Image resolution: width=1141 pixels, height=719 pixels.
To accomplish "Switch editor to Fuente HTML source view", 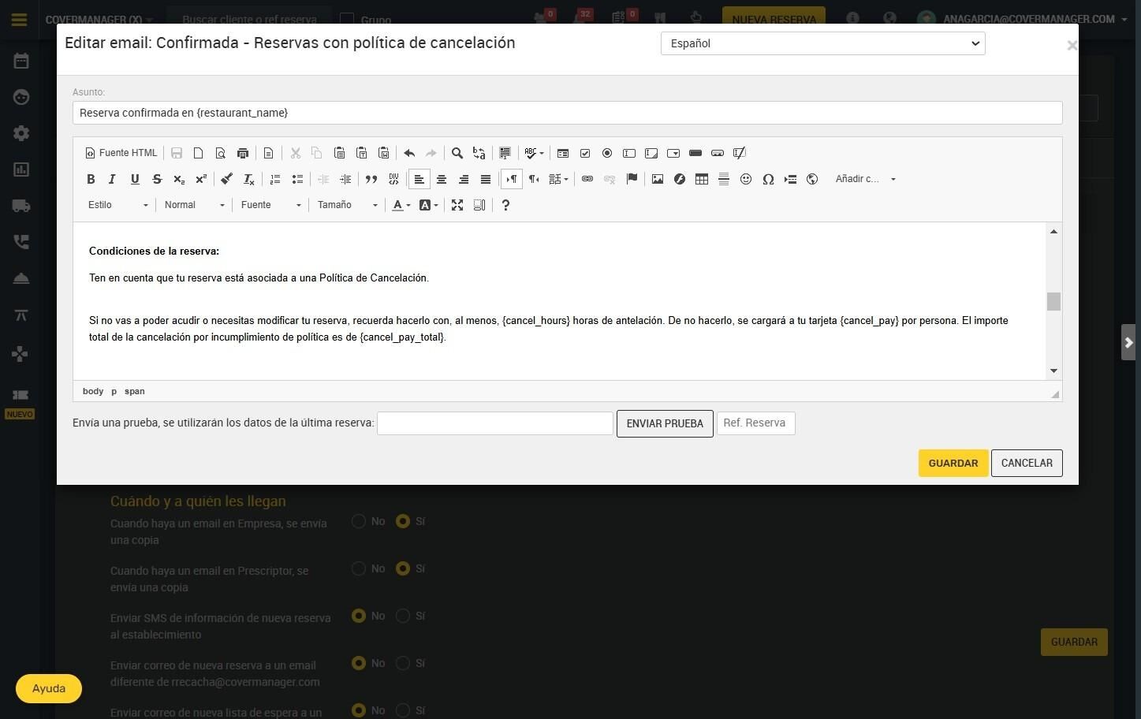I will [121, 153].
